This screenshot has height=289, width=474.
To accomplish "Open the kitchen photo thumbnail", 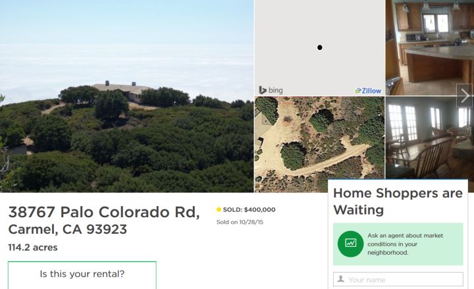I will (x=429, y=48).
